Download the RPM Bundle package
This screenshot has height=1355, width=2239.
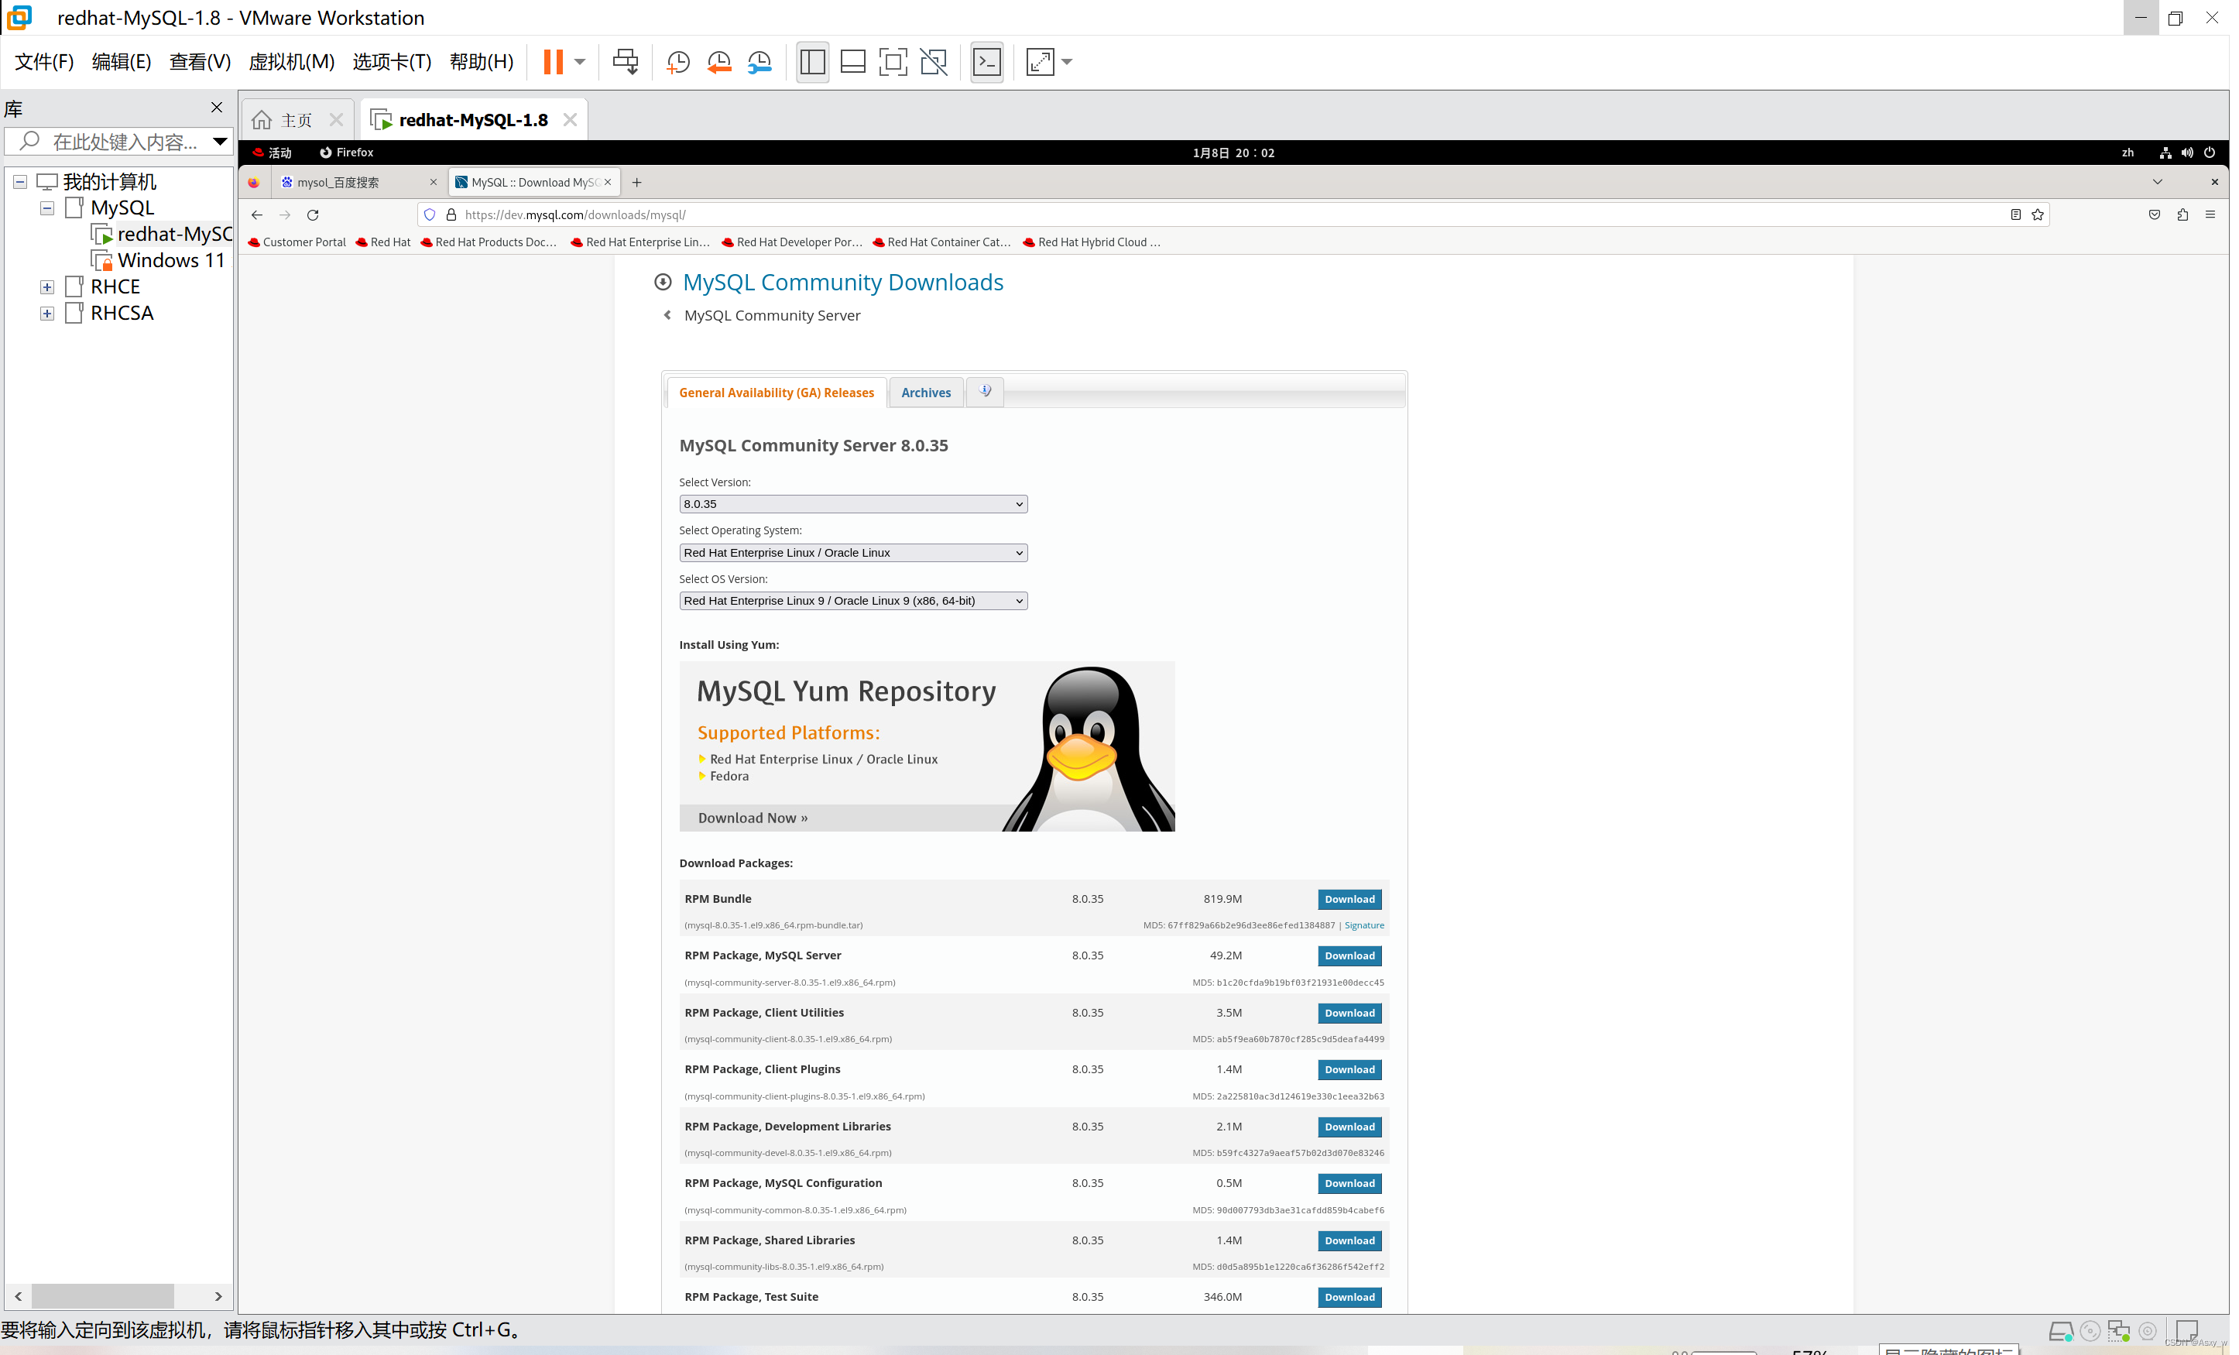(x=1349, y=899)
